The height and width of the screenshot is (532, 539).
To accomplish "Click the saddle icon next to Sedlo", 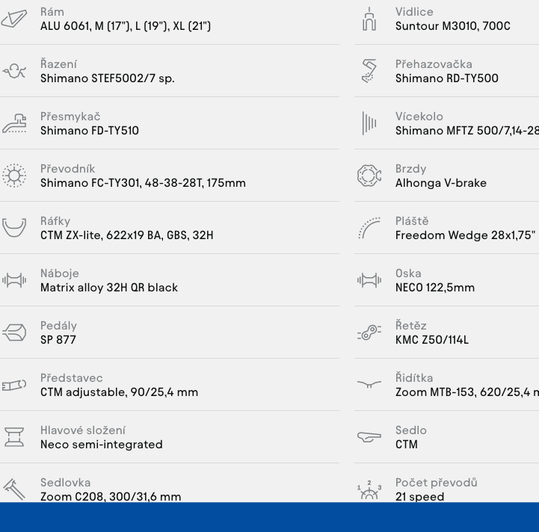I will [369, 437].
